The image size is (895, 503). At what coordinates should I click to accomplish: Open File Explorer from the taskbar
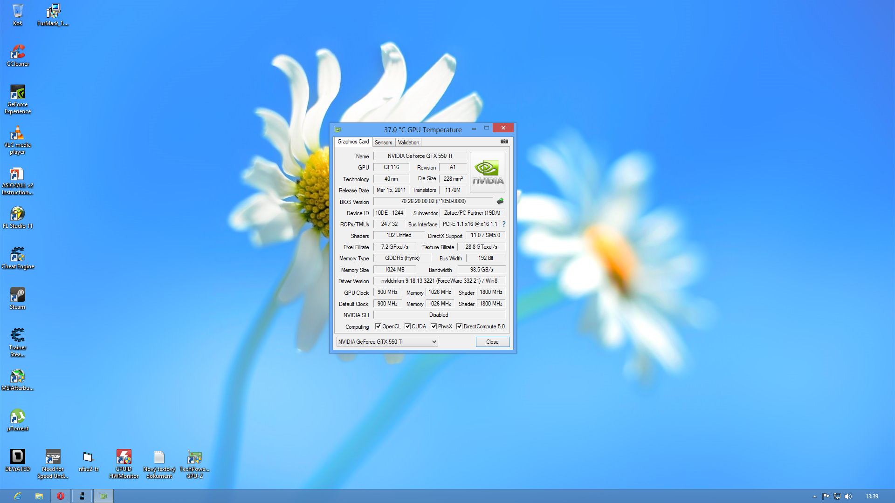[39, 496]
